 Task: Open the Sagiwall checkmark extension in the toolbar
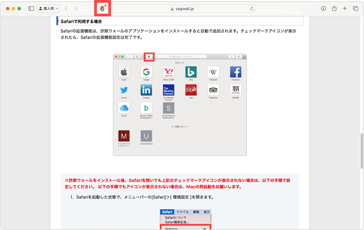[x=102, y=9]
